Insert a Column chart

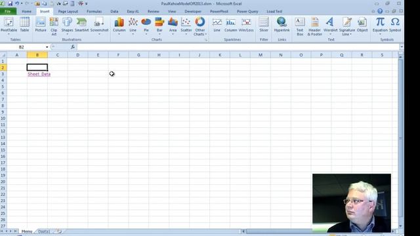coord(119,26)
